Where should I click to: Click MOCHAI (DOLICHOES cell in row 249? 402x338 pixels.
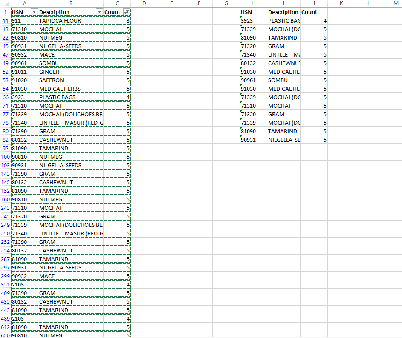tap(71, 225)
